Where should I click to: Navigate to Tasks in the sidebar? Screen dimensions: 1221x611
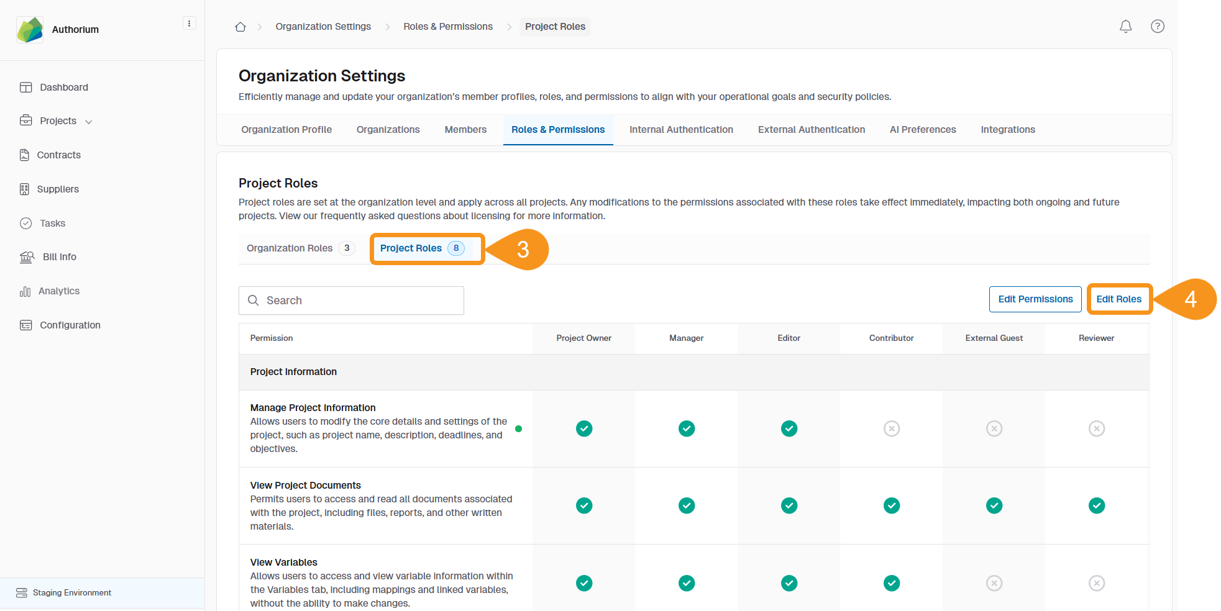[x=52, y=223]
